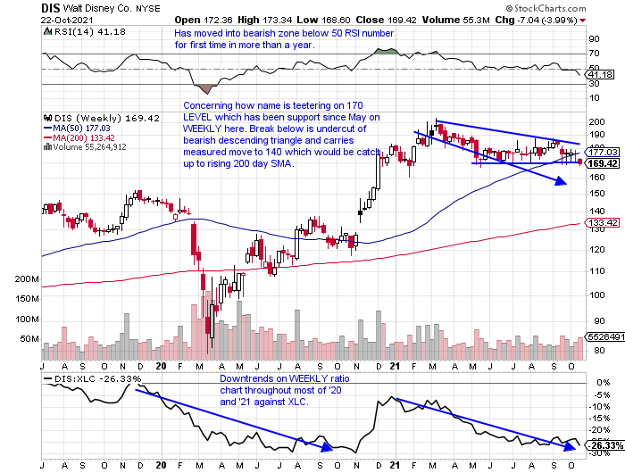Click the 22-Oct-2021 date label
Image resolution: width=625 pixels, height=473 pixels.
[x=67, y=20]
